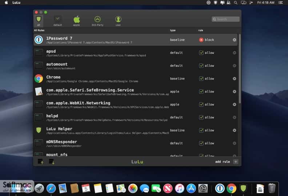Open the LuLu menu in menu bar
The width and height of the screenshot is (288, 196).
(16, 3)
